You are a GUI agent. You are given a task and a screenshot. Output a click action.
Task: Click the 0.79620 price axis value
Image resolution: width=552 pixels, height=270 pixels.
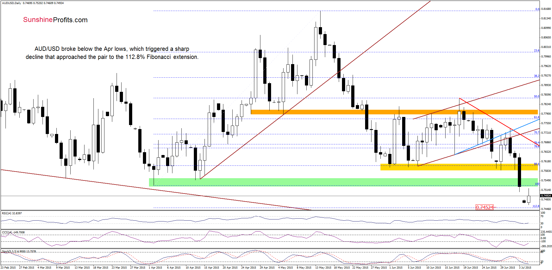click(546, 66)
